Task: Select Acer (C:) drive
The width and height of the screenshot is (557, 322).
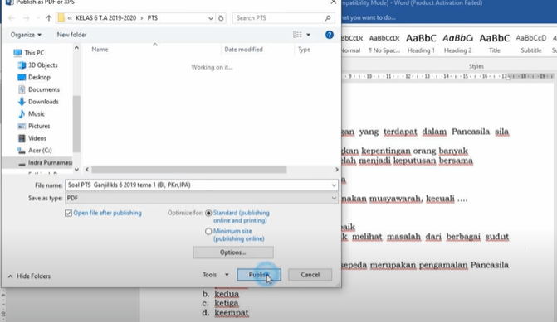Action: click(x=35, y=151)
